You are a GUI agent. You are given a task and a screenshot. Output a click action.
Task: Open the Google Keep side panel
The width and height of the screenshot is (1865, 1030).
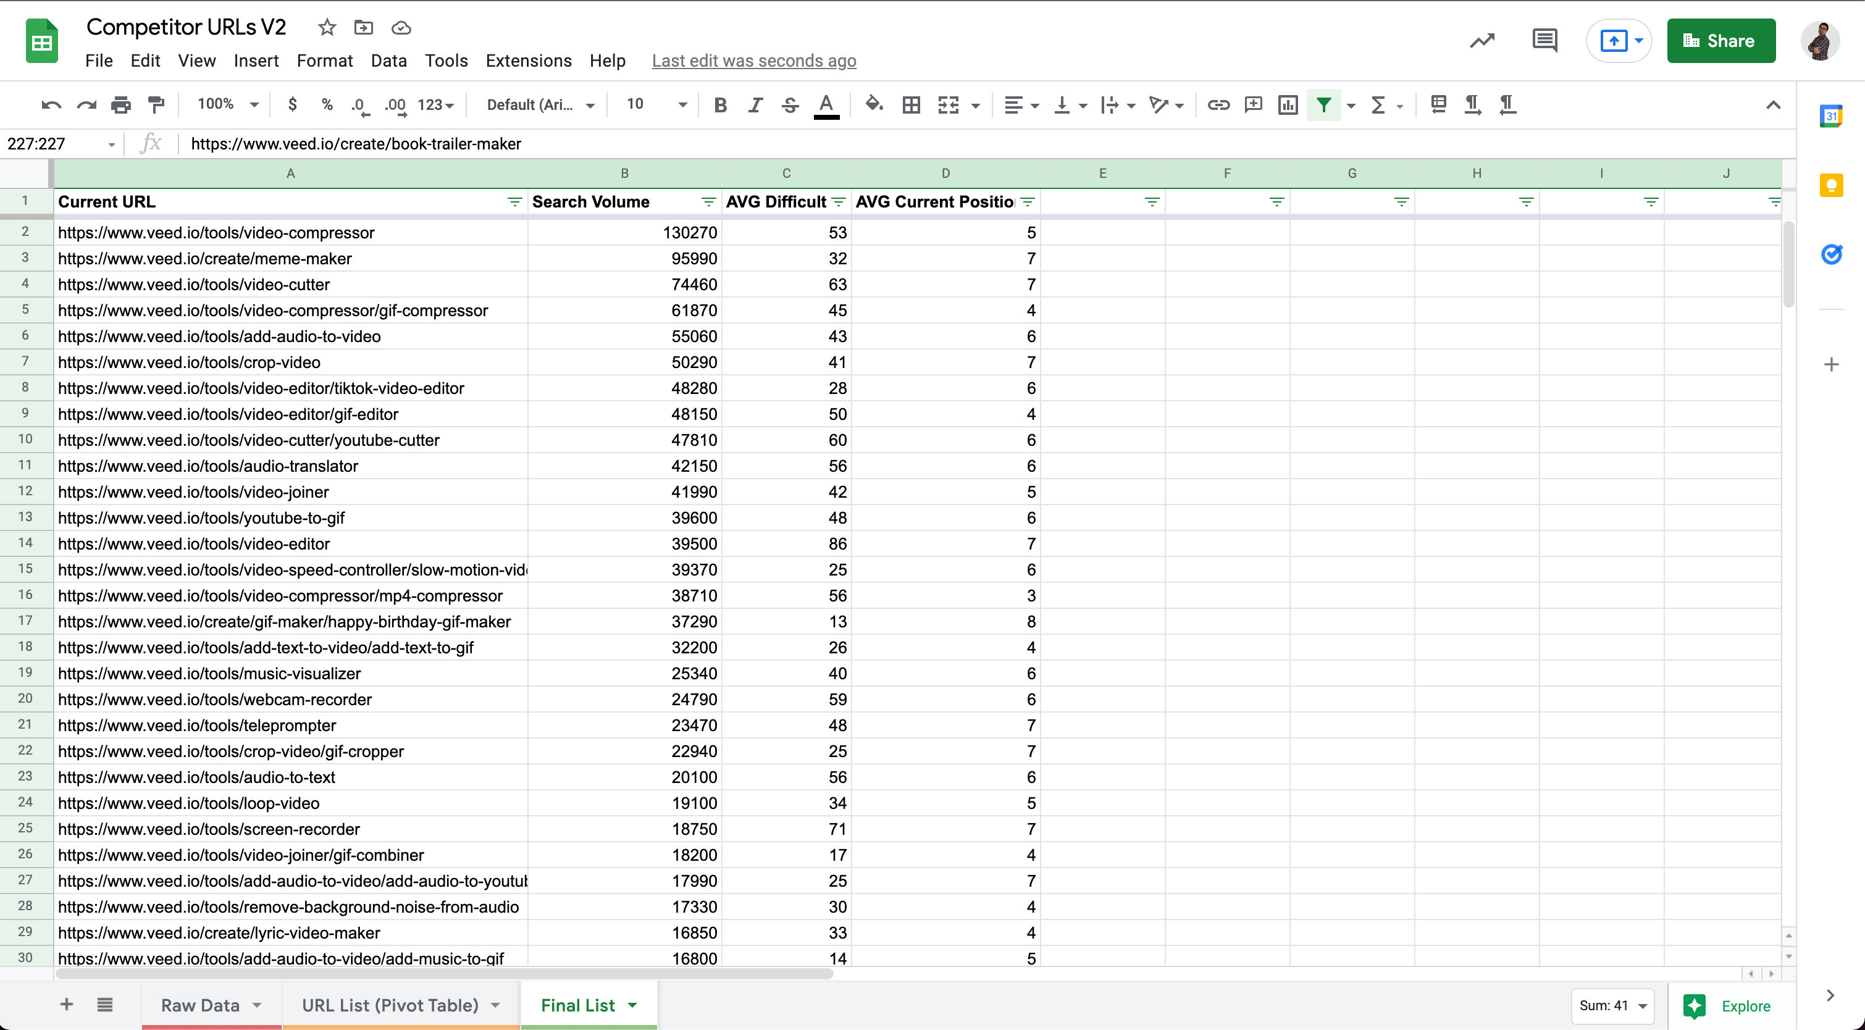point(1831,185)
